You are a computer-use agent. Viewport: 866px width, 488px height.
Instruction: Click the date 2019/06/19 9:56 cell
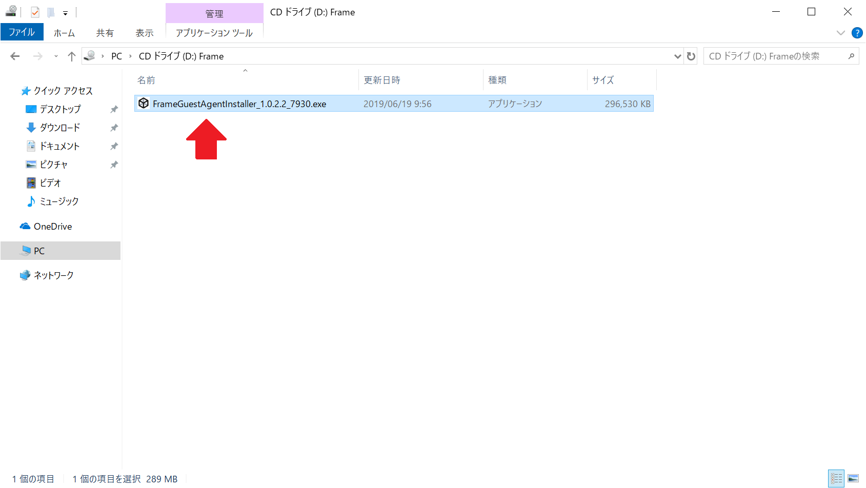(x=397, y=104)
